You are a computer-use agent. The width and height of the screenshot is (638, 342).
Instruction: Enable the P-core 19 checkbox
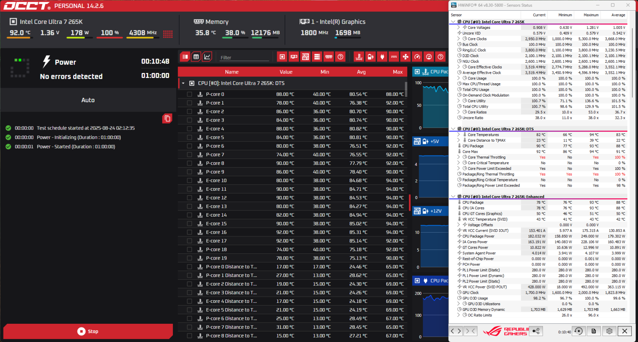[x=190, y=258]
